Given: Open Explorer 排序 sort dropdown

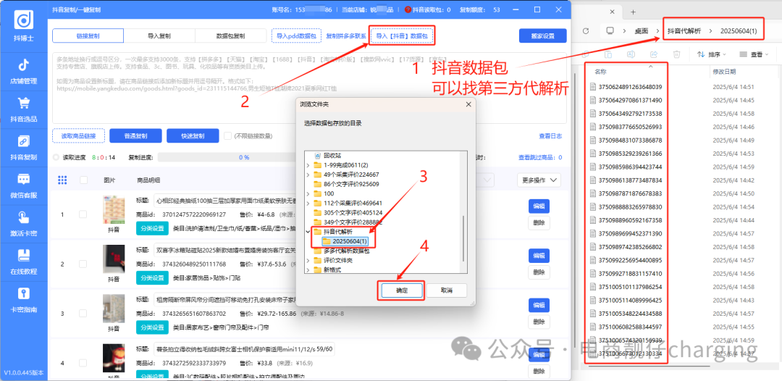Looking at the screenshot, I should click(x=712, y=54).
